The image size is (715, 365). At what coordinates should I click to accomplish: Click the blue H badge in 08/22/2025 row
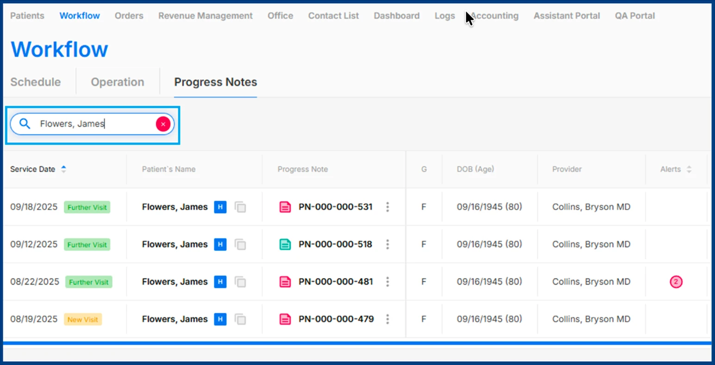click(220, 282)
